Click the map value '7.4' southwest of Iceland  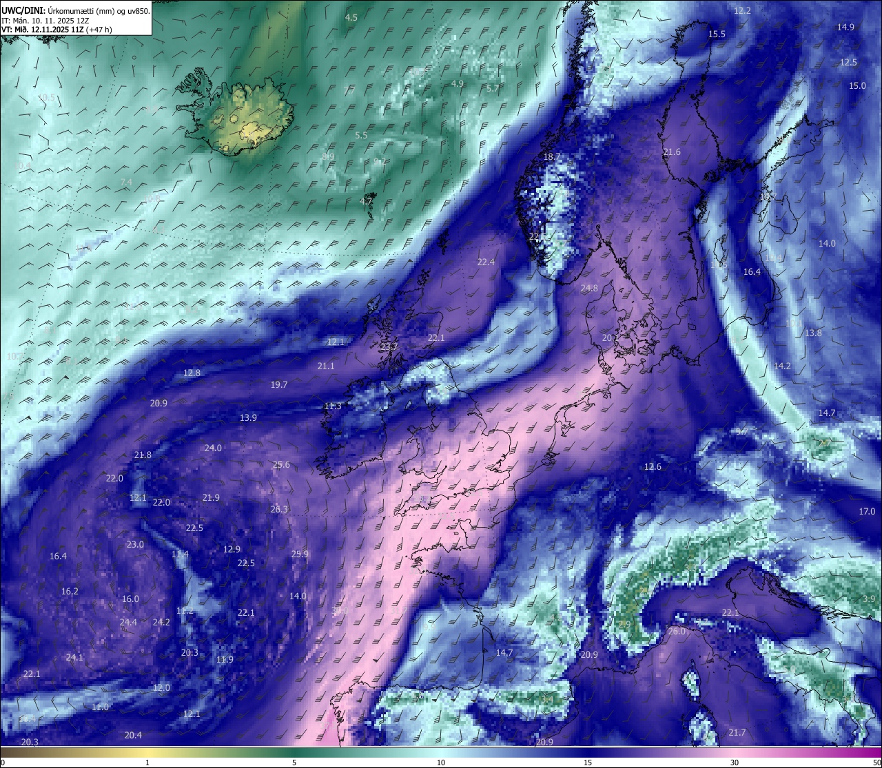point(126,182)
